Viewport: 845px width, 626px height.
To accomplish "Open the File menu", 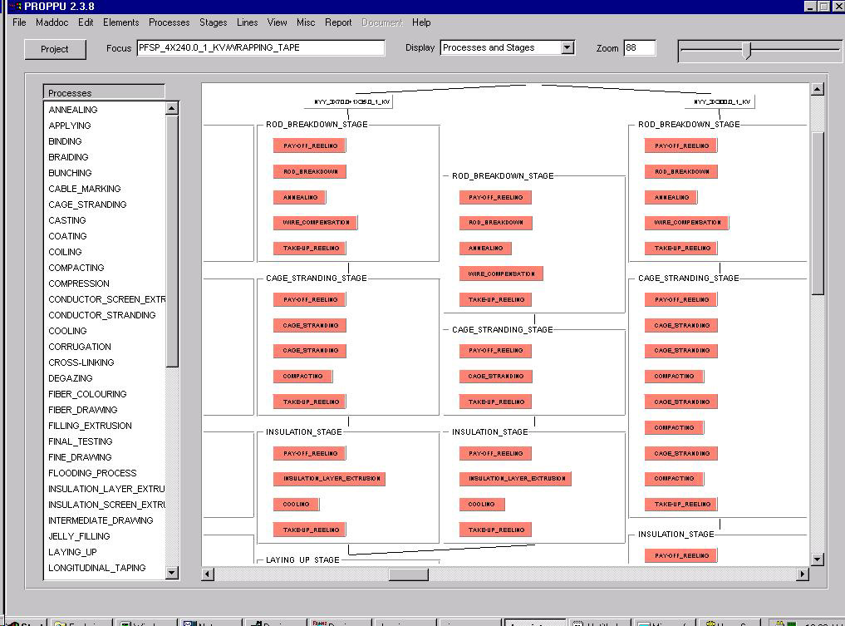I will [x=20, y=22].
